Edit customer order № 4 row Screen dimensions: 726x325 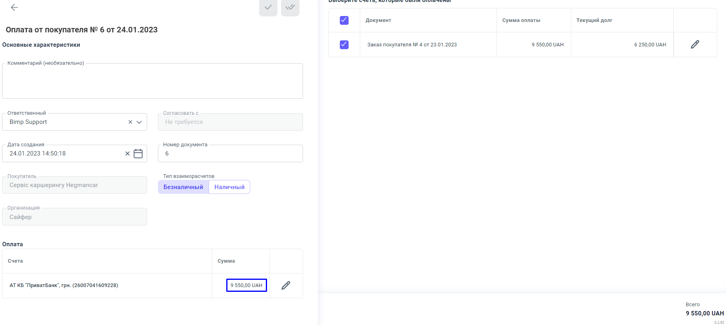click(x=695, y=44)
